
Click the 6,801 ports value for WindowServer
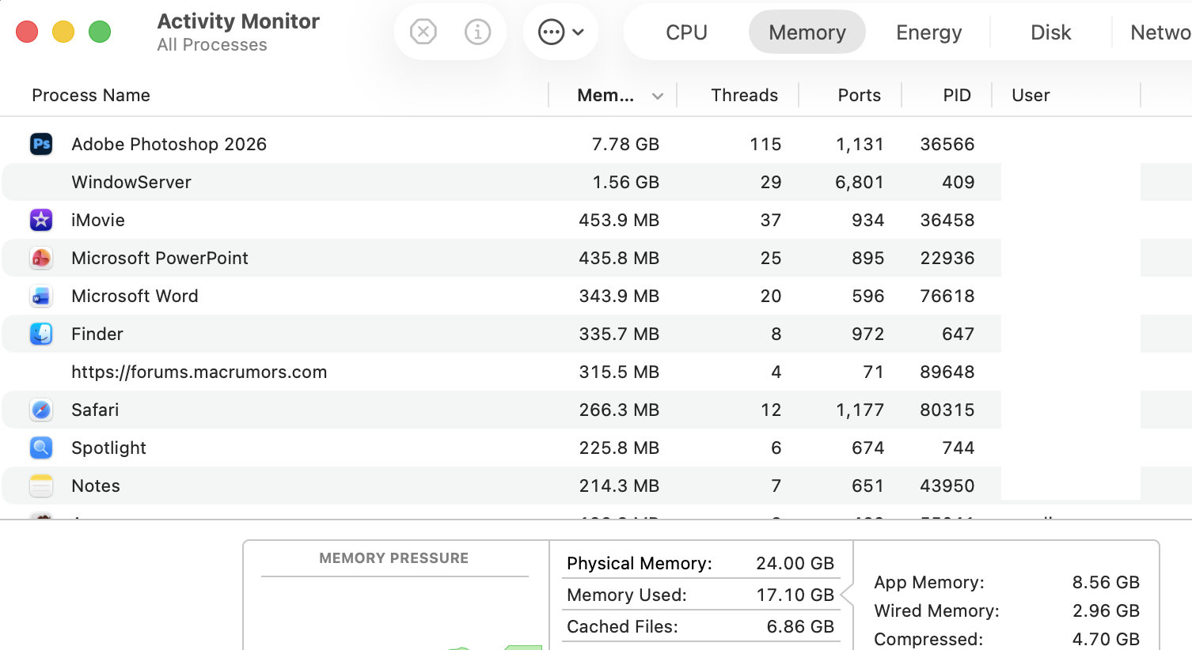pos(860,182)
